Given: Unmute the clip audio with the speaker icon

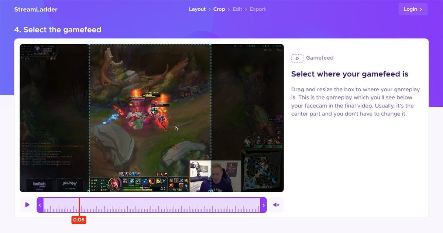Looking at the screenshot, I should (276, 205).
